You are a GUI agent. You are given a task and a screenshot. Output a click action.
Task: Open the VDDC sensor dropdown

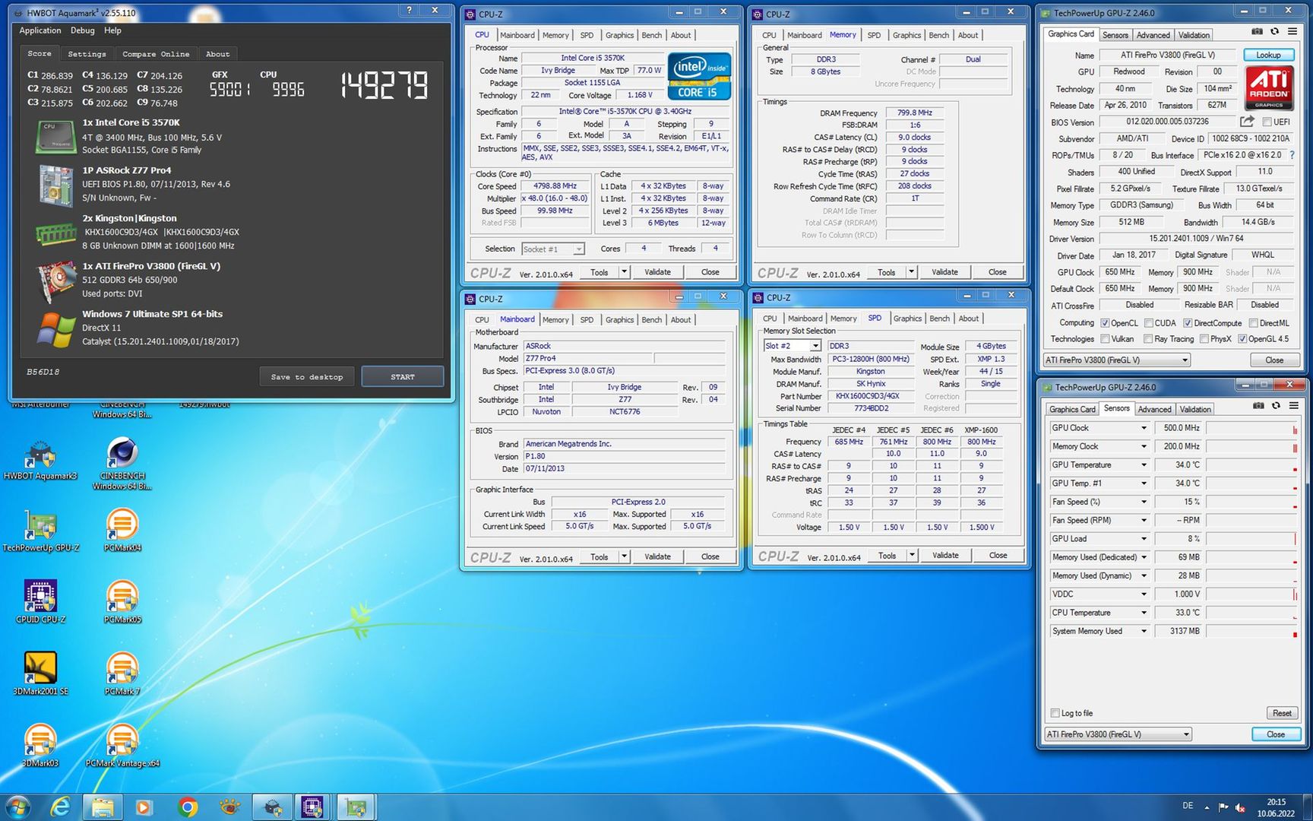(1143, 594)
